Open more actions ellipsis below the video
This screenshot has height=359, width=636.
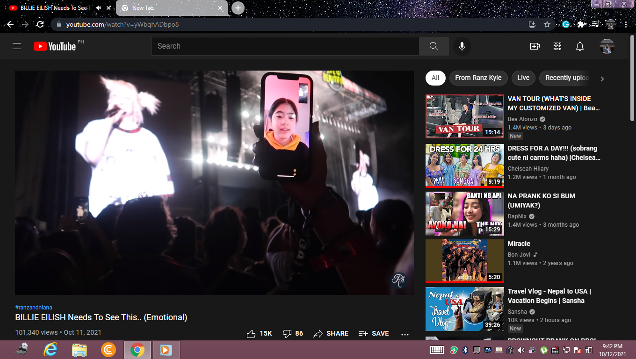(x=405, y=334)
